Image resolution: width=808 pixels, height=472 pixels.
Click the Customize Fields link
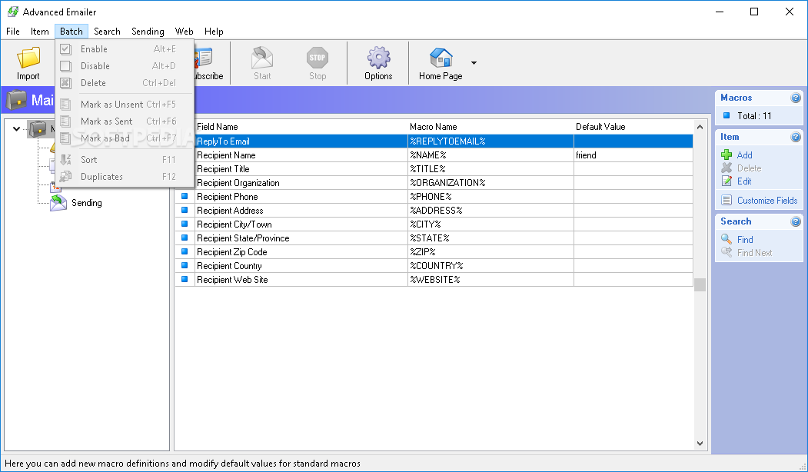pyautogui.click(x=767, y=201)
